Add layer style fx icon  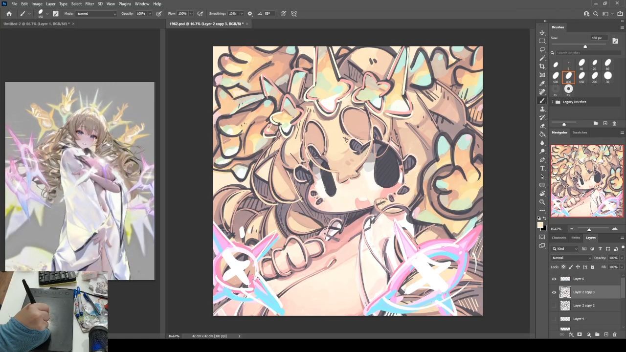pyautogui.click(x=571, y=334)
